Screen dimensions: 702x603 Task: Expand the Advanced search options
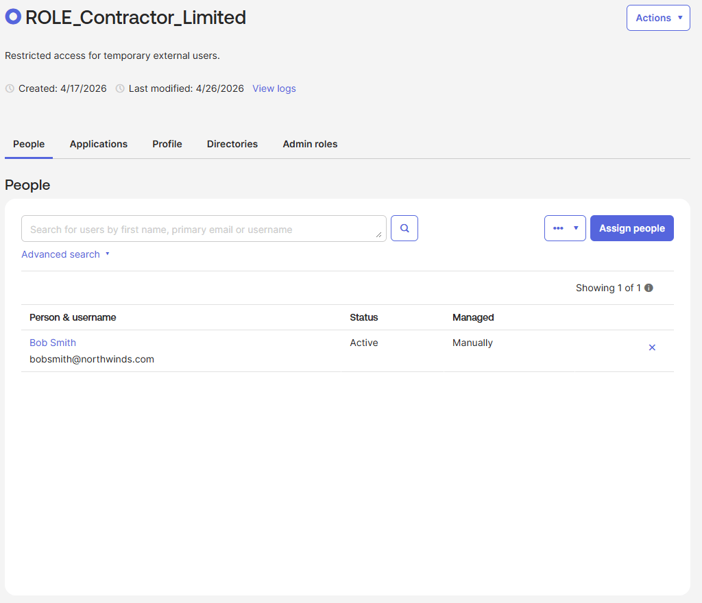[65, 254]
